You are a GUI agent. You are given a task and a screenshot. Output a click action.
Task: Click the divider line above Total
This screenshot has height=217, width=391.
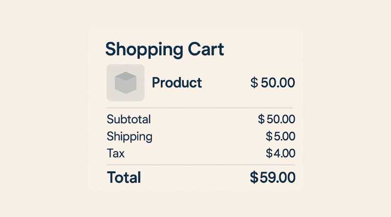pos(199,165)
